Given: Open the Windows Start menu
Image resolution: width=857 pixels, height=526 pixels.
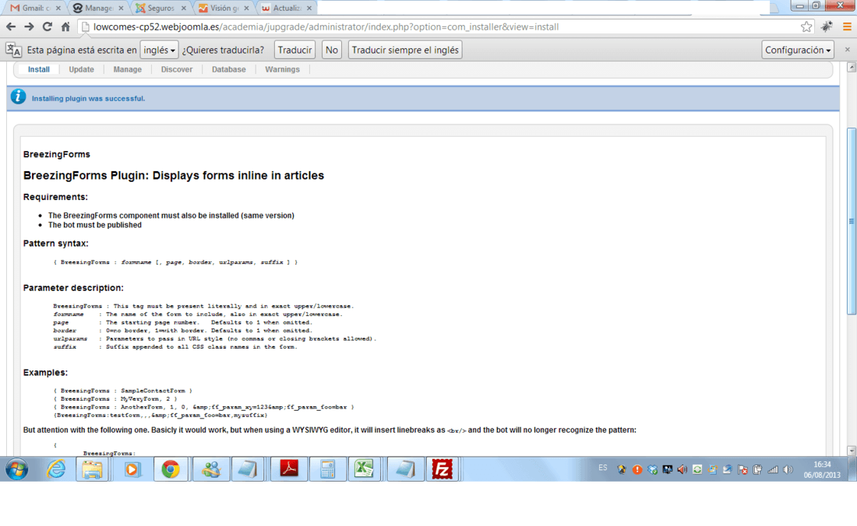Looking at the screenshot, I should (17, 469).
